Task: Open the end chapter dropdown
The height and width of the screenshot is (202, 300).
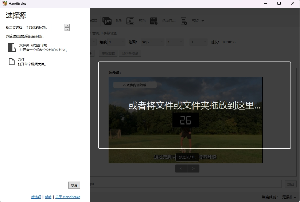Action: click(198, 42)
